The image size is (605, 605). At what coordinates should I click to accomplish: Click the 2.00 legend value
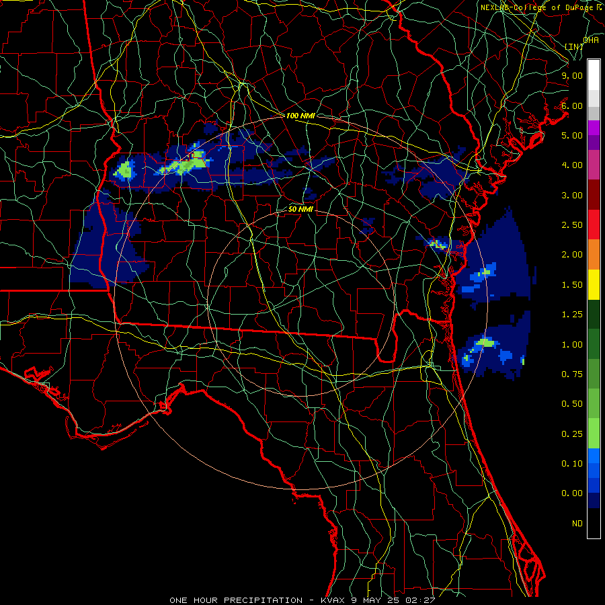click(572, 255)
